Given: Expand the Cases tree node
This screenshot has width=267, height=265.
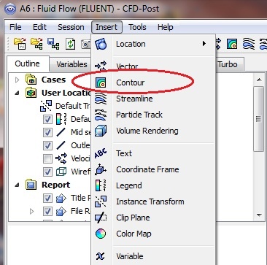Looking at the screenshot, I should pos(17,80).
